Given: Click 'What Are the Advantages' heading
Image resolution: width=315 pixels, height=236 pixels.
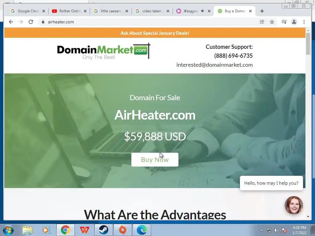Looking at the screenshot, I should point(155,214).
